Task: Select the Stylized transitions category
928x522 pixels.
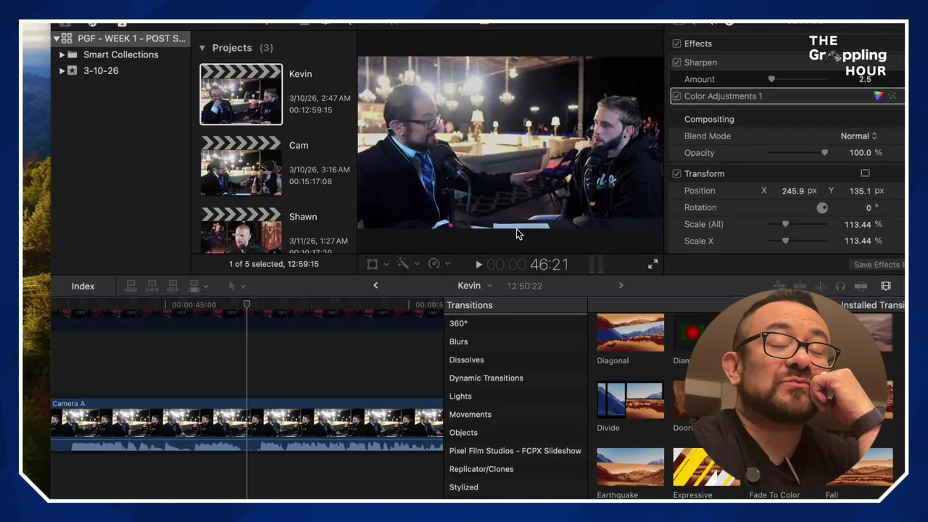Action: point(463,487)
